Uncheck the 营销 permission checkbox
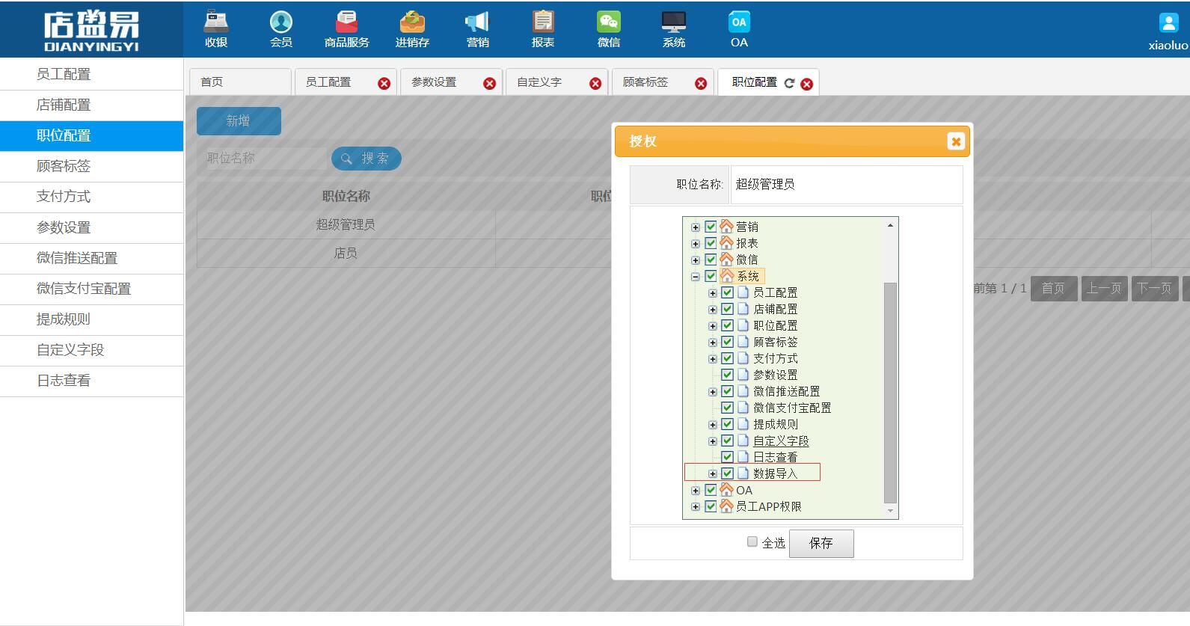The height and width of the screenshot is (626, 1190). (711, 226)
